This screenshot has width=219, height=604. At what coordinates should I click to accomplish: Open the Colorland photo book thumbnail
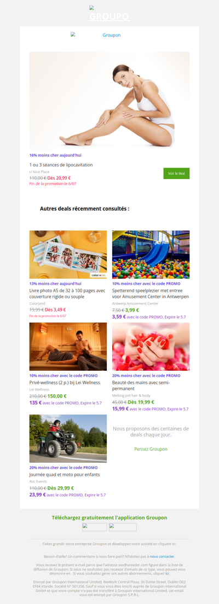(x=68, y=255)
